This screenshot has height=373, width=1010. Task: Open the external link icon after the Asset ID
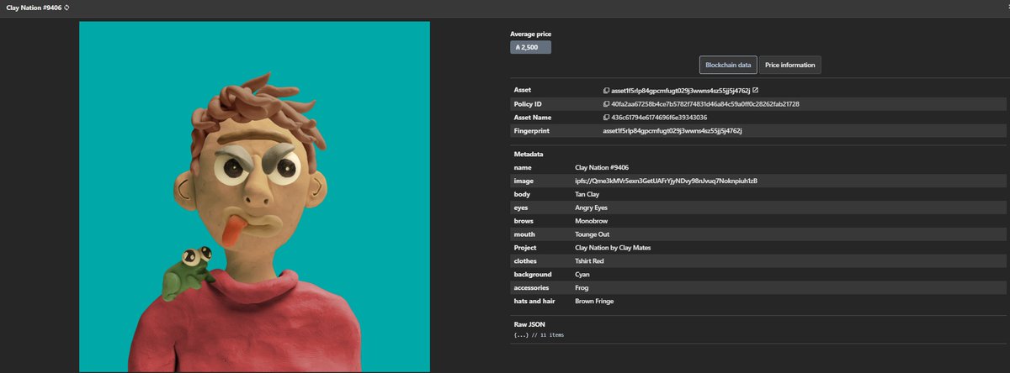coord(755,90)
